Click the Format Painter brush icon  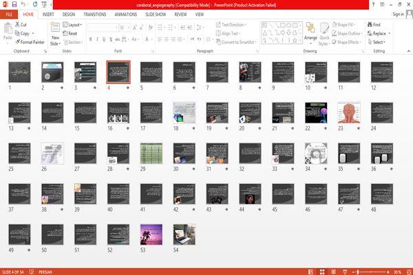pos(17,42)
